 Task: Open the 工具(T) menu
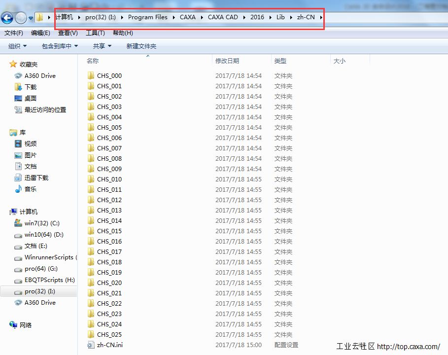(95, 33)
